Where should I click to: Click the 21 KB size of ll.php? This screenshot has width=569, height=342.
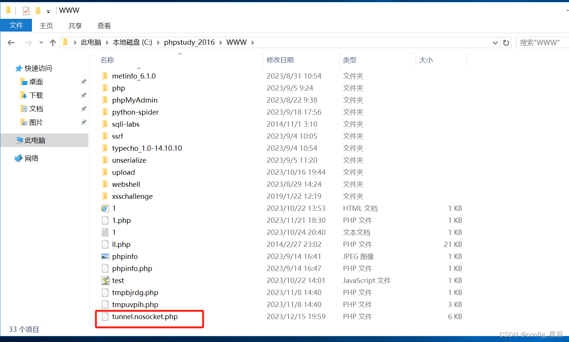coord(453,244)
